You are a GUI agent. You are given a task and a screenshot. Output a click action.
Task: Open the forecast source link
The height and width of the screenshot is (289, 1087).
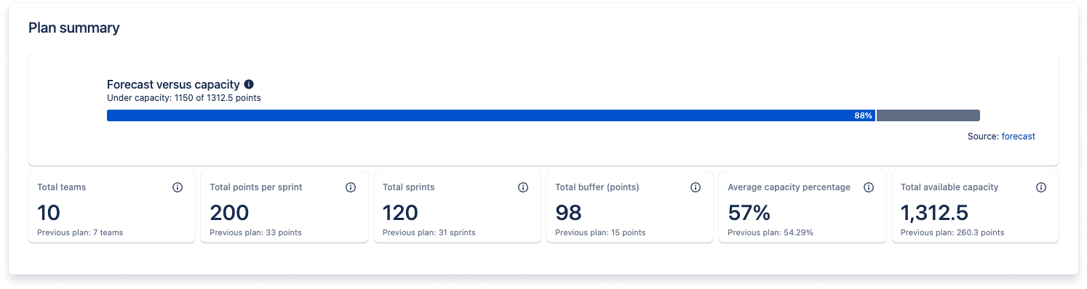click(x=1018, y=137)
